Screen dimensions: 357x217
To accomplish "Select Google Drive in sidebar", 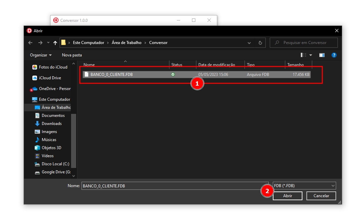I will tap(56, 172).
